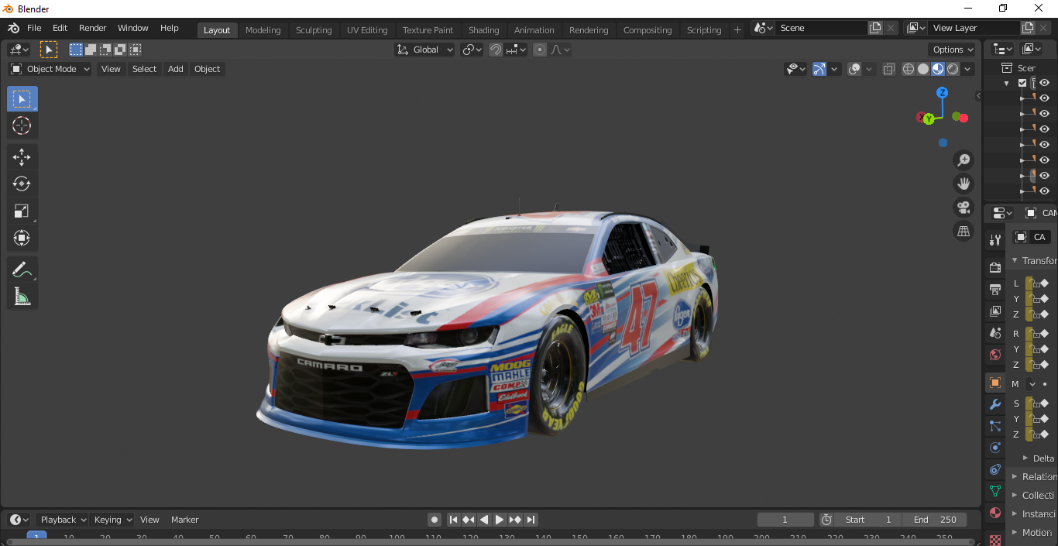Open the Object Constraints properties tab
Viewport: 1058px width, 546px height.
pyautogui.click(x=995, y=469)
